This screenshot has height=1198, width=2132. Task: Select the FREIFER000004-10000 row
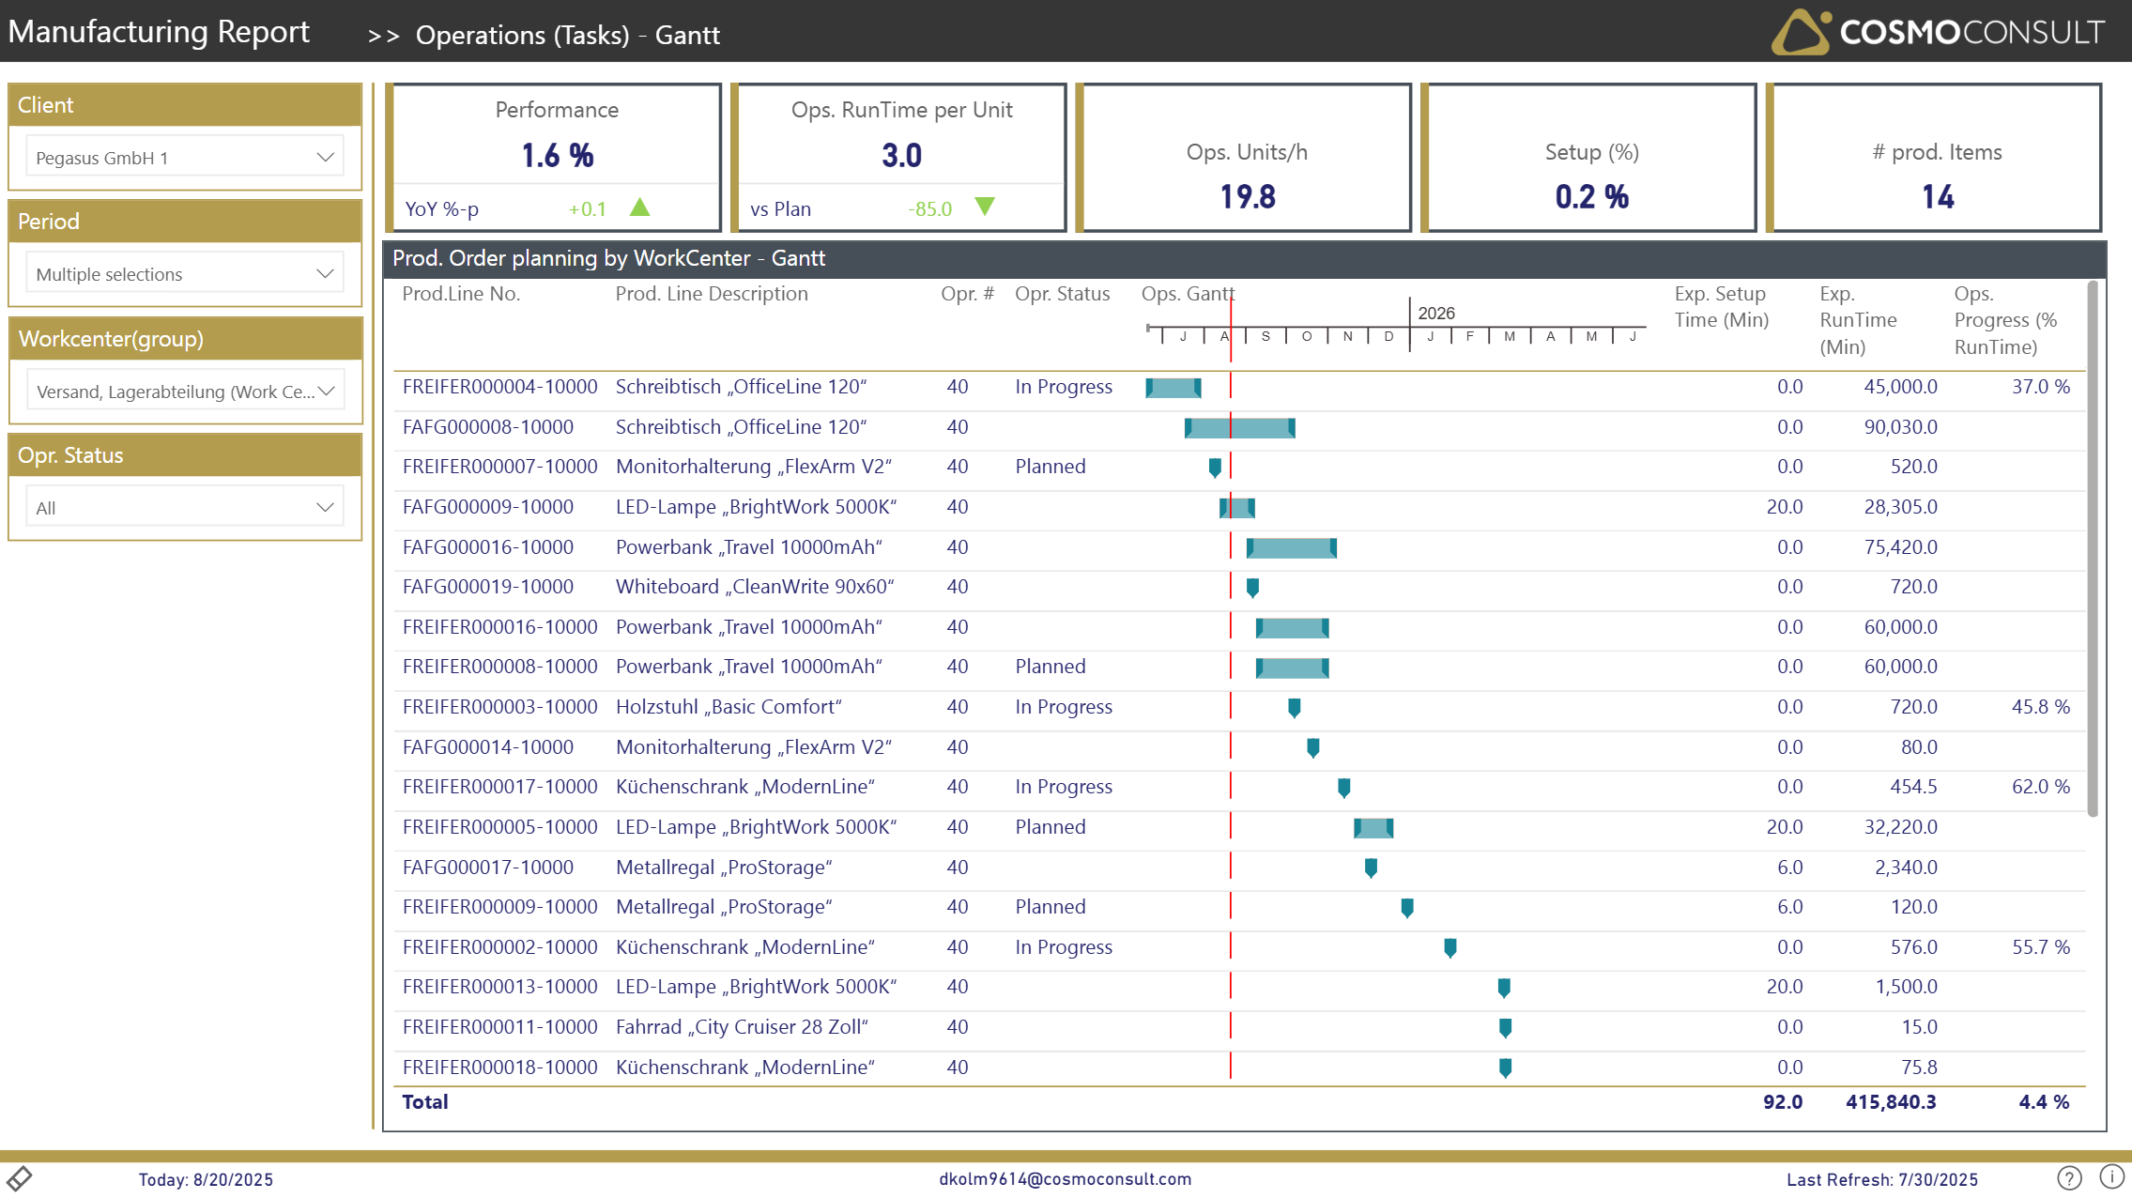click(x=499, y=387)
